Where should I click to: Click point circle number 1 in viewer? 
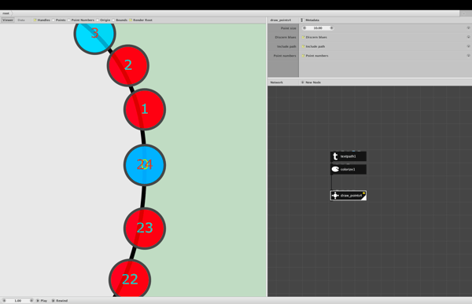point(145,109)
